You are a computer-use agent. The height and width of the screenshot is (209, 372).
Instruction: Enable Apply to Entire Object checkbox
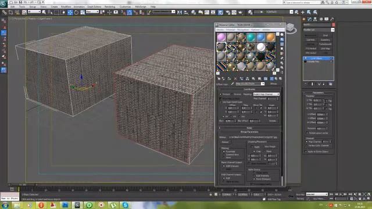pyautogui.click(x=306, y=152)
